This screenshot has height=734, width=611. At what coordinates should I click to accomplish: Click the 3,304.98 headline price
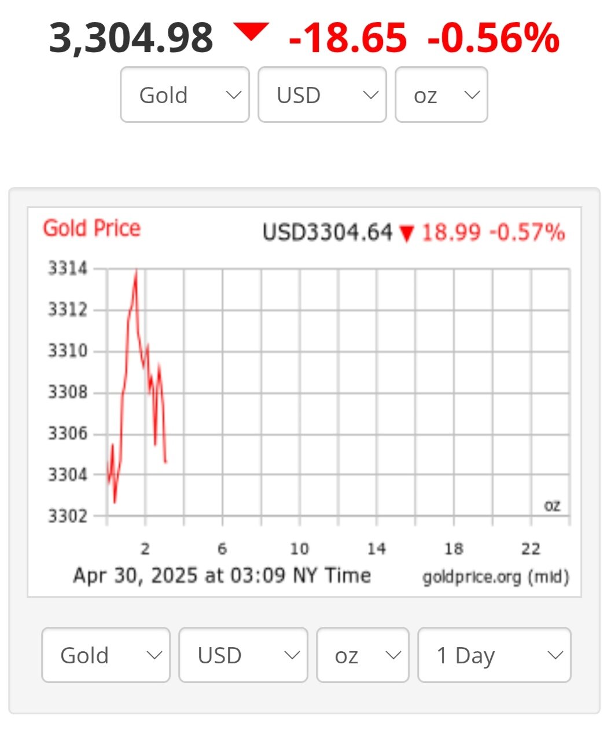[x=131, y=38]
